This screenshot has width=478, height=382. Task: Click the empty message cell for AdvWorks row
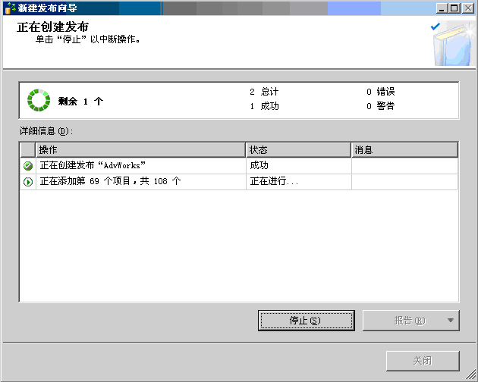(405, 166)
